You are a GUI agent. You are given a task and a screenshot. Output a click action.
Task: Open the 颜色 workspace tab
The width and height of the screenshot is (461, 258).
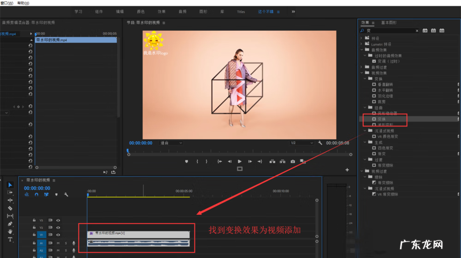coord(141,11)
